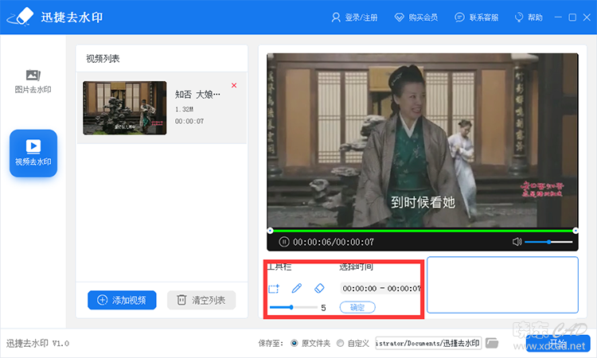This screenshot has width=597, height=358.
Task: Open the folder browse icon
Action: (x=492, y=343)
